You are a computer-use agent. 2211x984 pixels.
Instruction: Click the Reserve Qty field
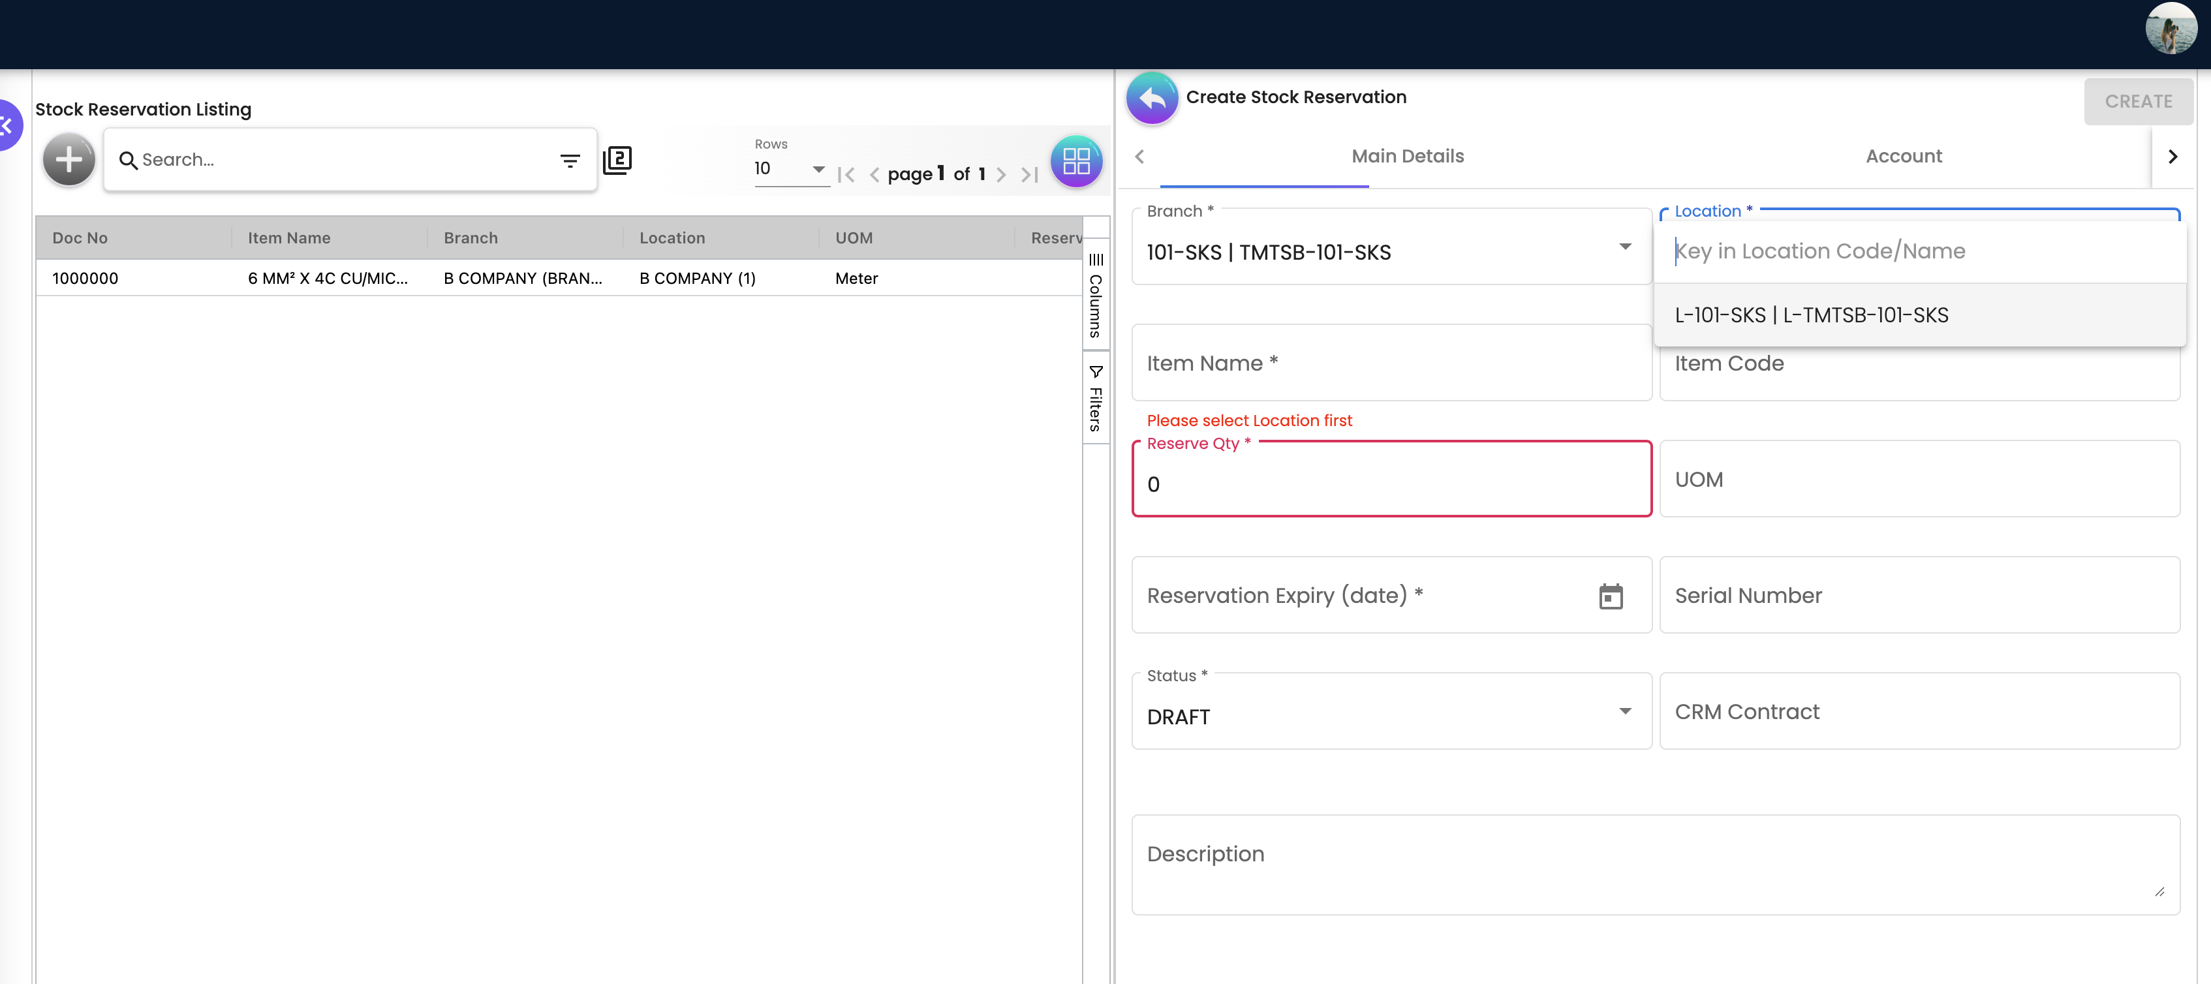point(1391,480)
